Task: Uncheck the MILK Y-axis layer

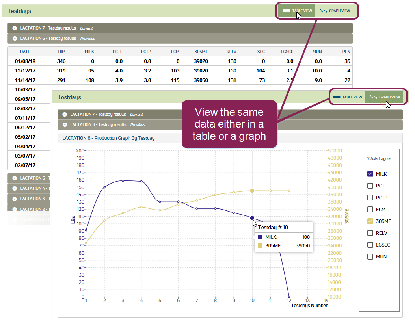Action: click(x=370, y=174)
